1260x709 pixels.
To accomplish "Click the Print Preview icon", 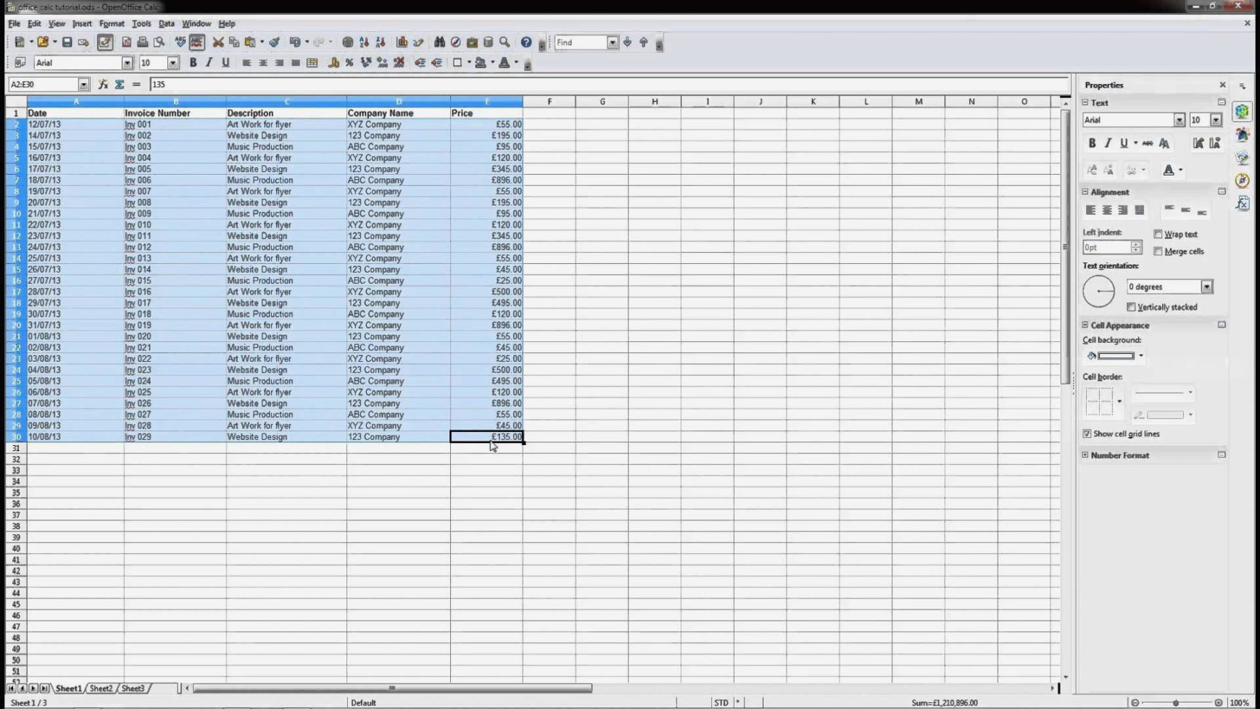I will point(160,42).
